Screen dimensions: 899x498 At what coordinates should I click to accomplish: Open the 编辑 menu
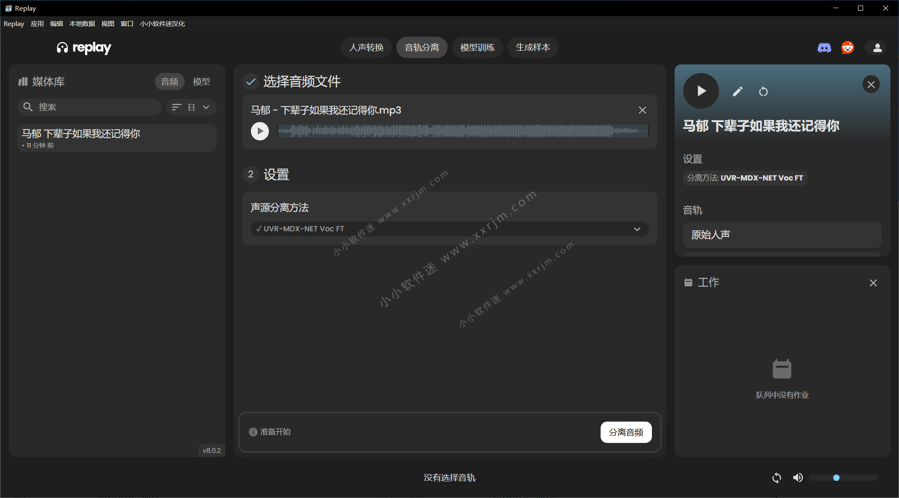(x=56, y=24)
